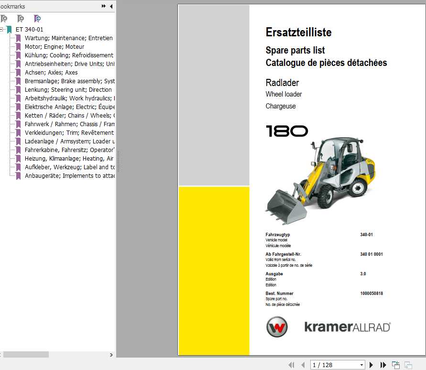Click the spare part number 1000050818
426x370 pixels.
point(371,294)
